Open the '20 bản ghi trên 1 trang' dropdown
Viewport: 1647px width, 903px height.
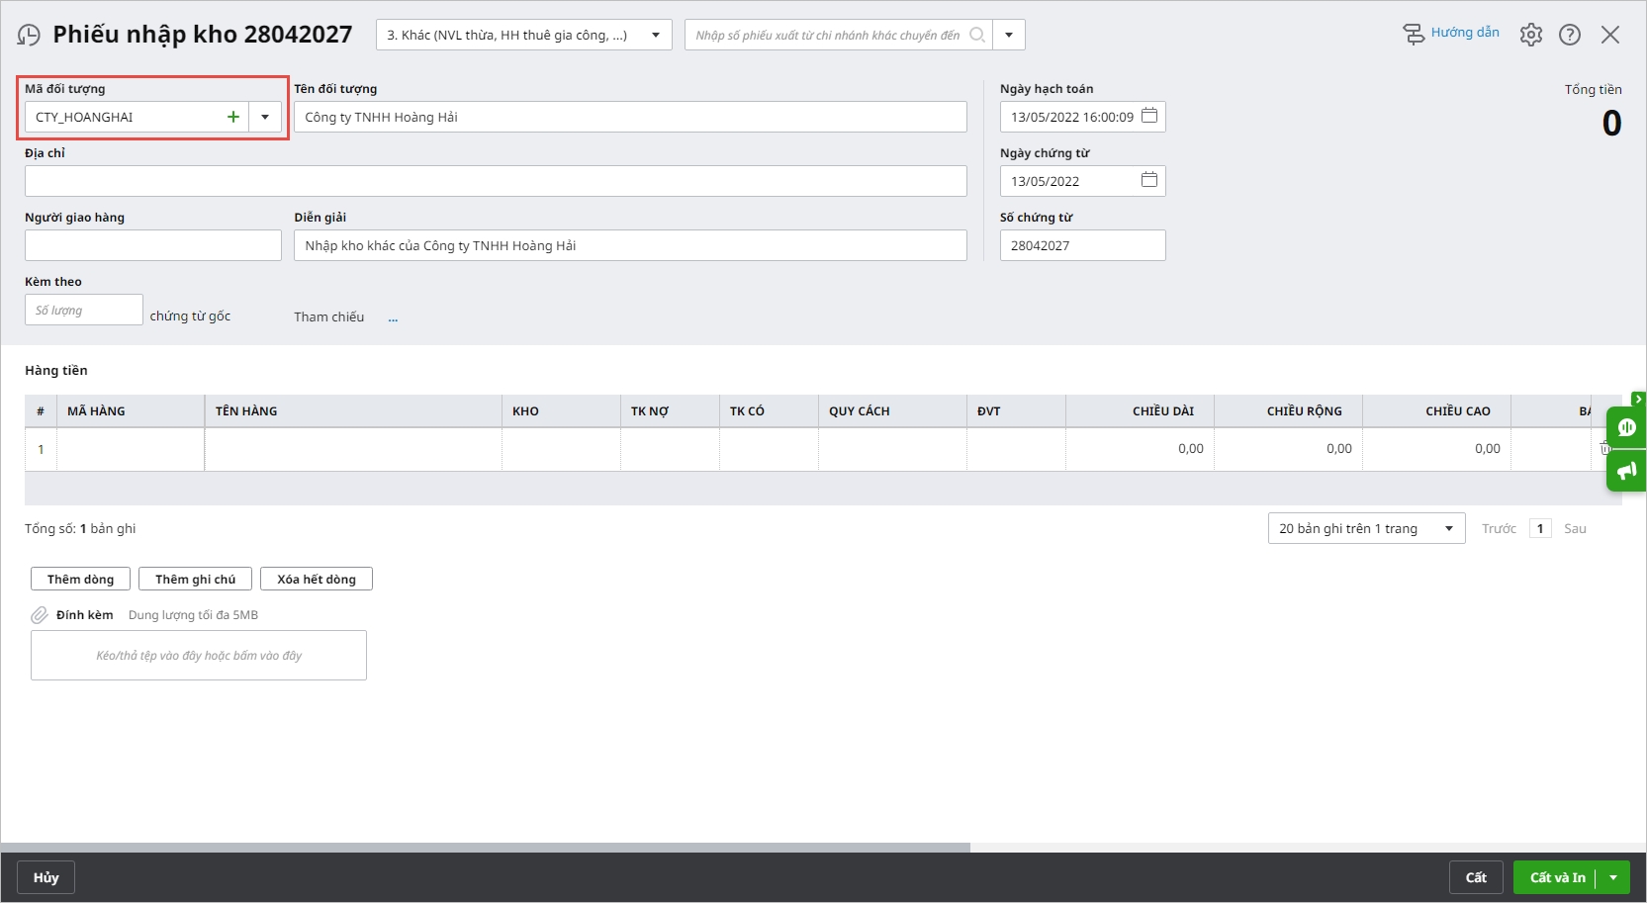(1365, 528)
